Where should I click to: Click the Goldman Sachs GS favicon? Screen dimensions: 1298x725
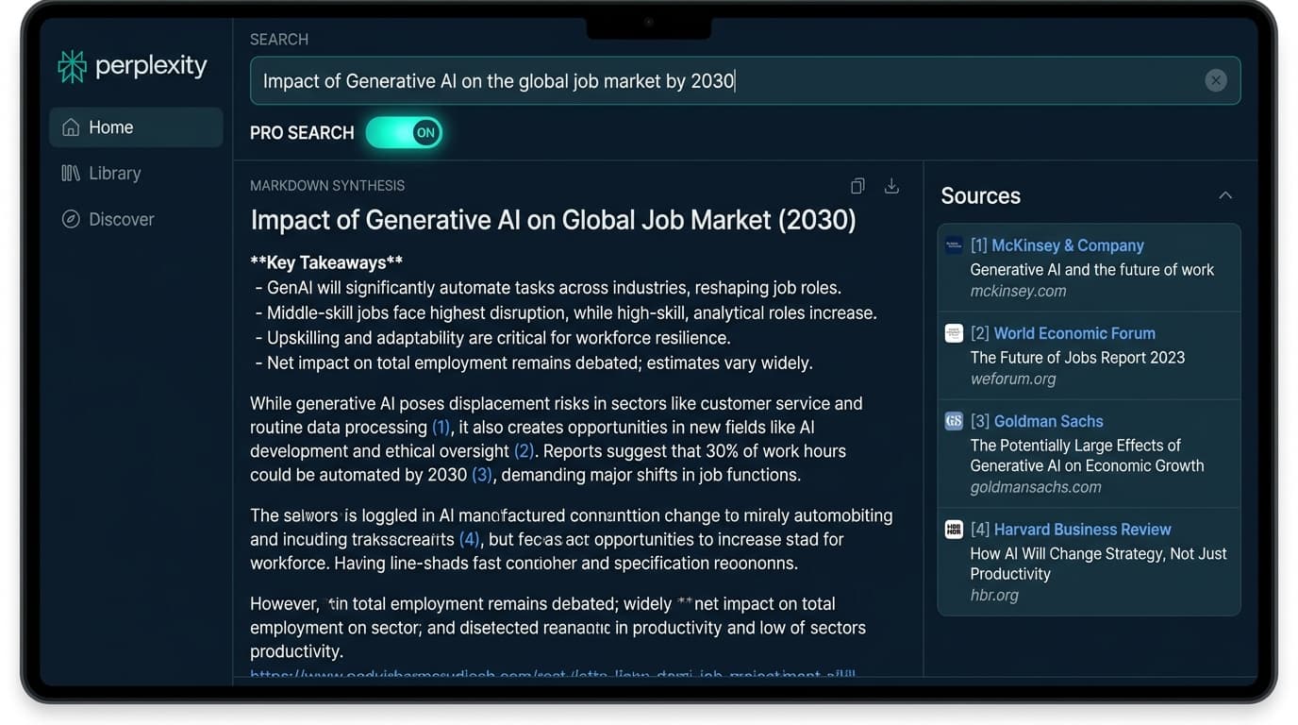[x=954, y=421]
